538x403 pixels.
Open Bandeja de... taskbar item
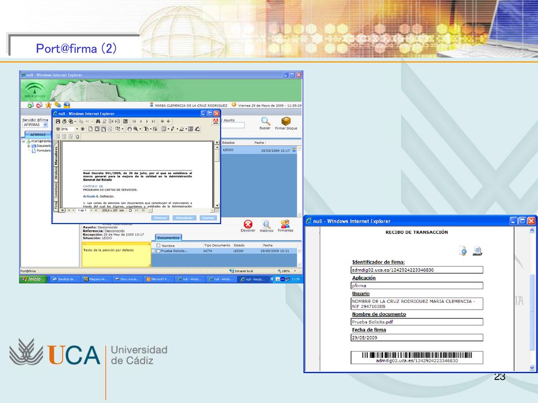(65, 279)
